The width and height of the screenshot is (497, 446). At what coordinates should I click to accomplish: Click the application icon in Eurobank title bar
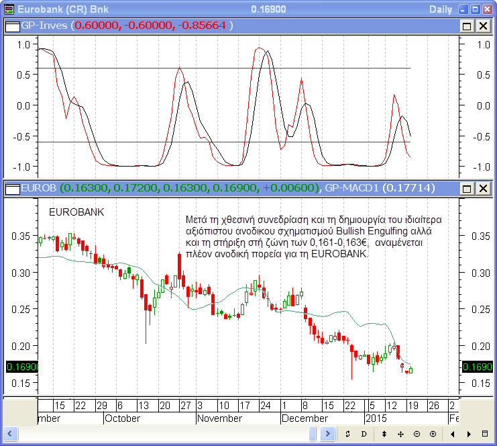[x=9, y=9]
